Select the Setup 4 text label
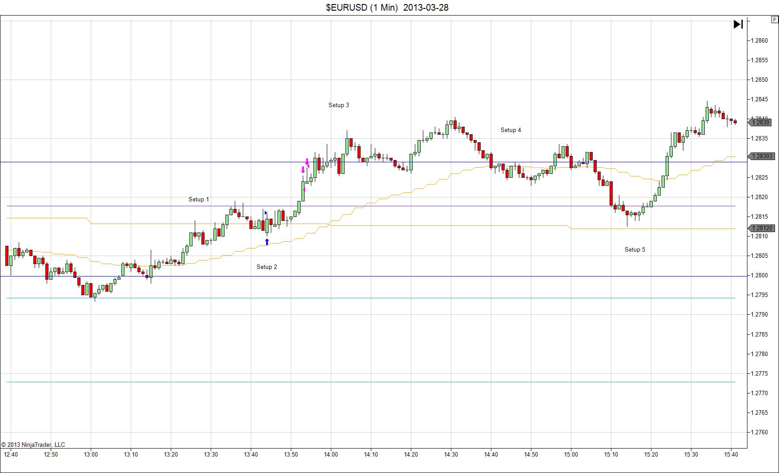Viewport: 779px width, 473px height. coord(511,130)
